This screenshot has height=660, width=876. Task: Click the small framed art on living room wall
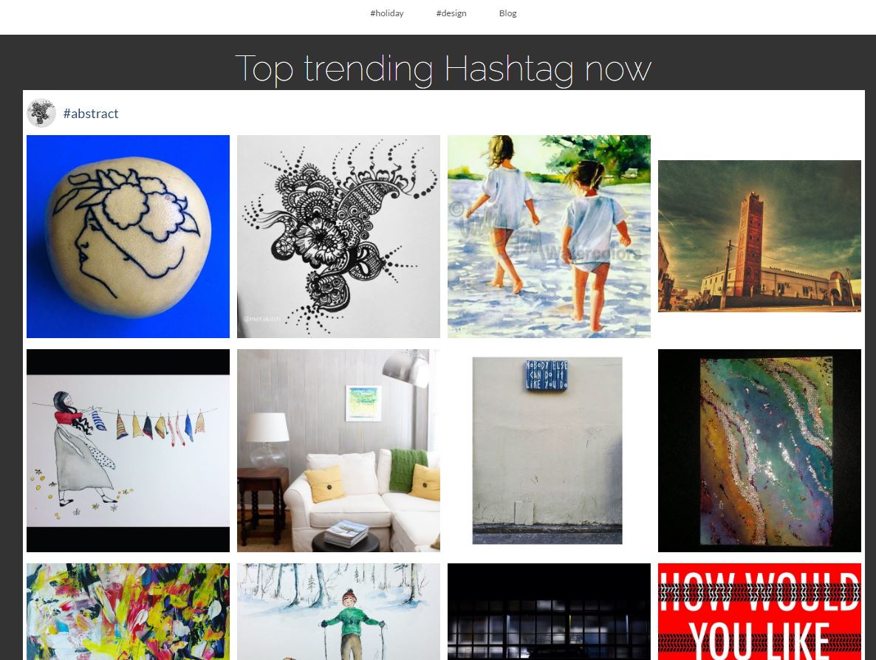point(363,403)
